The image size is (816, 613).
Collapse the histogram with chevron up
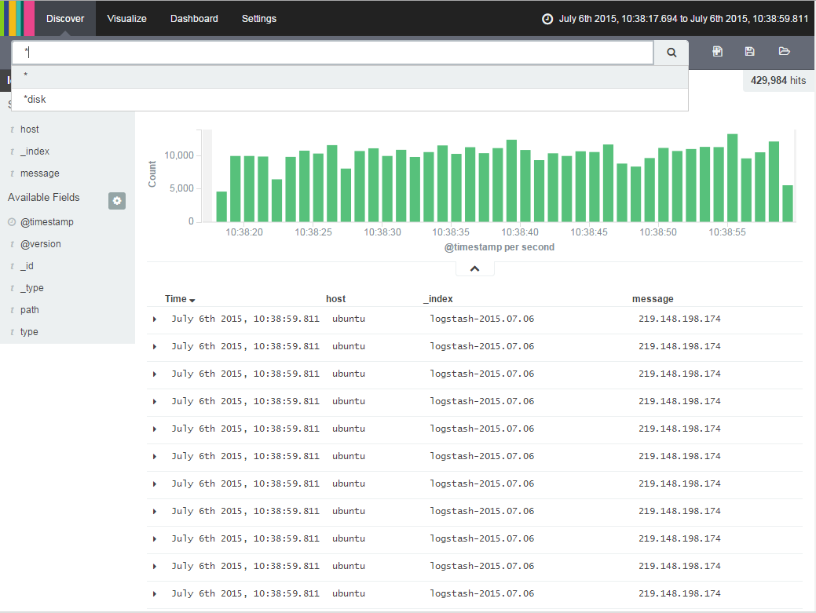pos(474,268)
